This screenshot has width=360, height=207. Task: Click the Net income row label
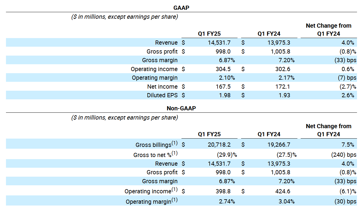[162, 87]
